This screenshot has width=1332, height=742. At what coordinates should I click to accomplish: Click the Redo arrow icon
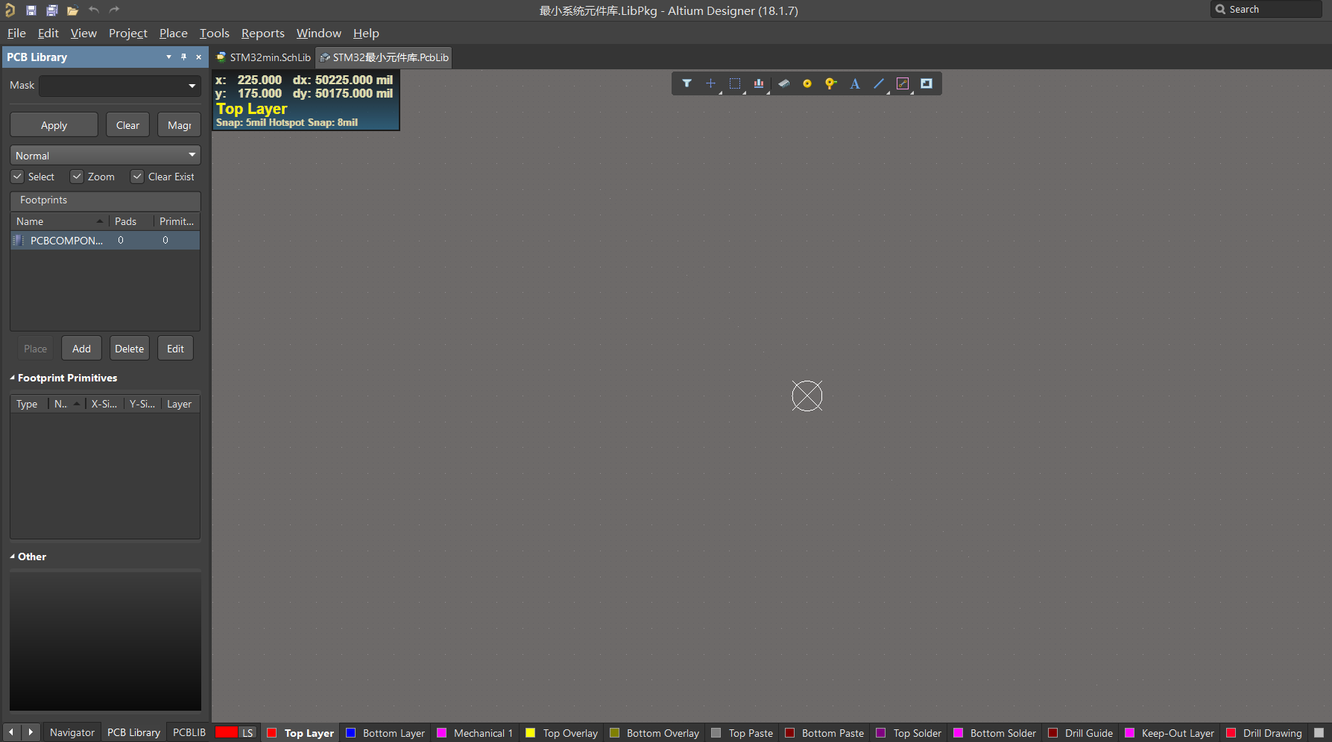point(114,10)
